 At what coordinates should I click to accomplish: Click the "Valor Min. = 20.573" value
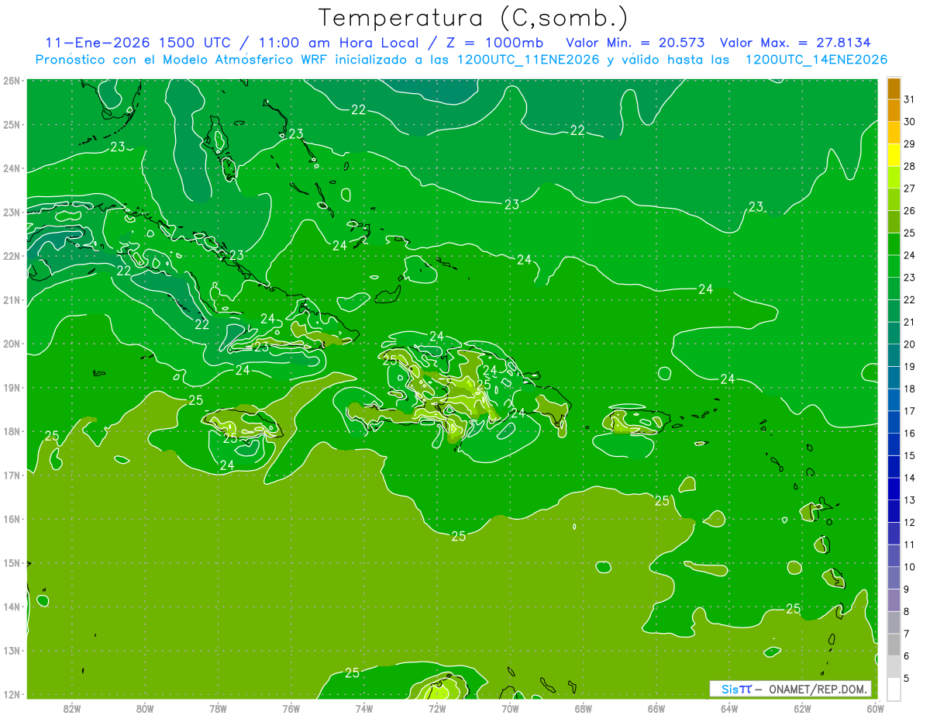[x=636, y=42]
